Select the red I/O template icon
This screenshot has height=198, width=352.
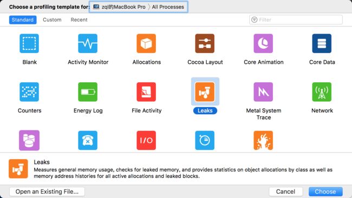coord(146,140)
